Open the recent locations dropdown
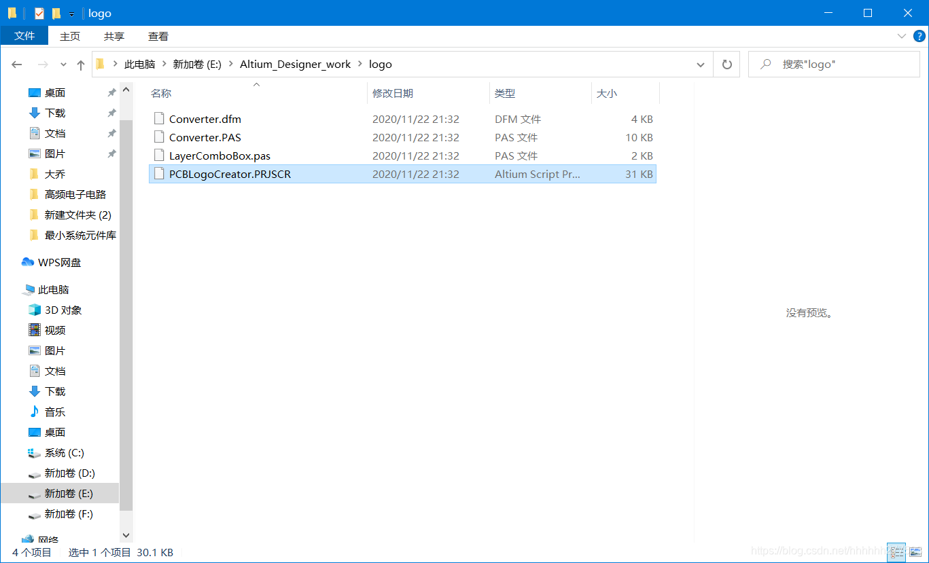The width and height of the screenshot is (929, 563). coord(63,65)
